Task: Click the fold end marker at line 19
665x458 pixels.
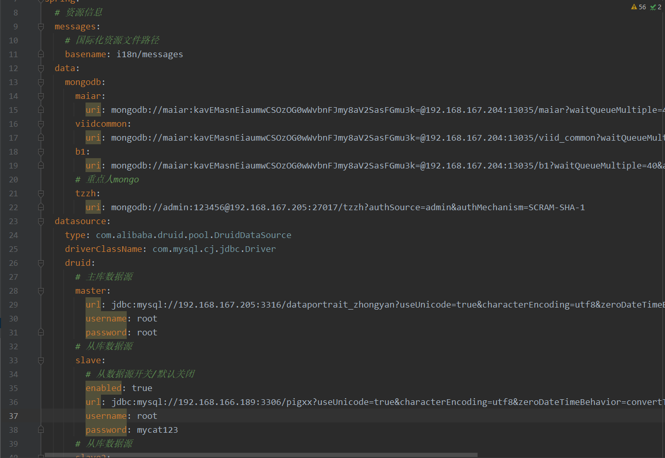Action: tap(41, 165)
